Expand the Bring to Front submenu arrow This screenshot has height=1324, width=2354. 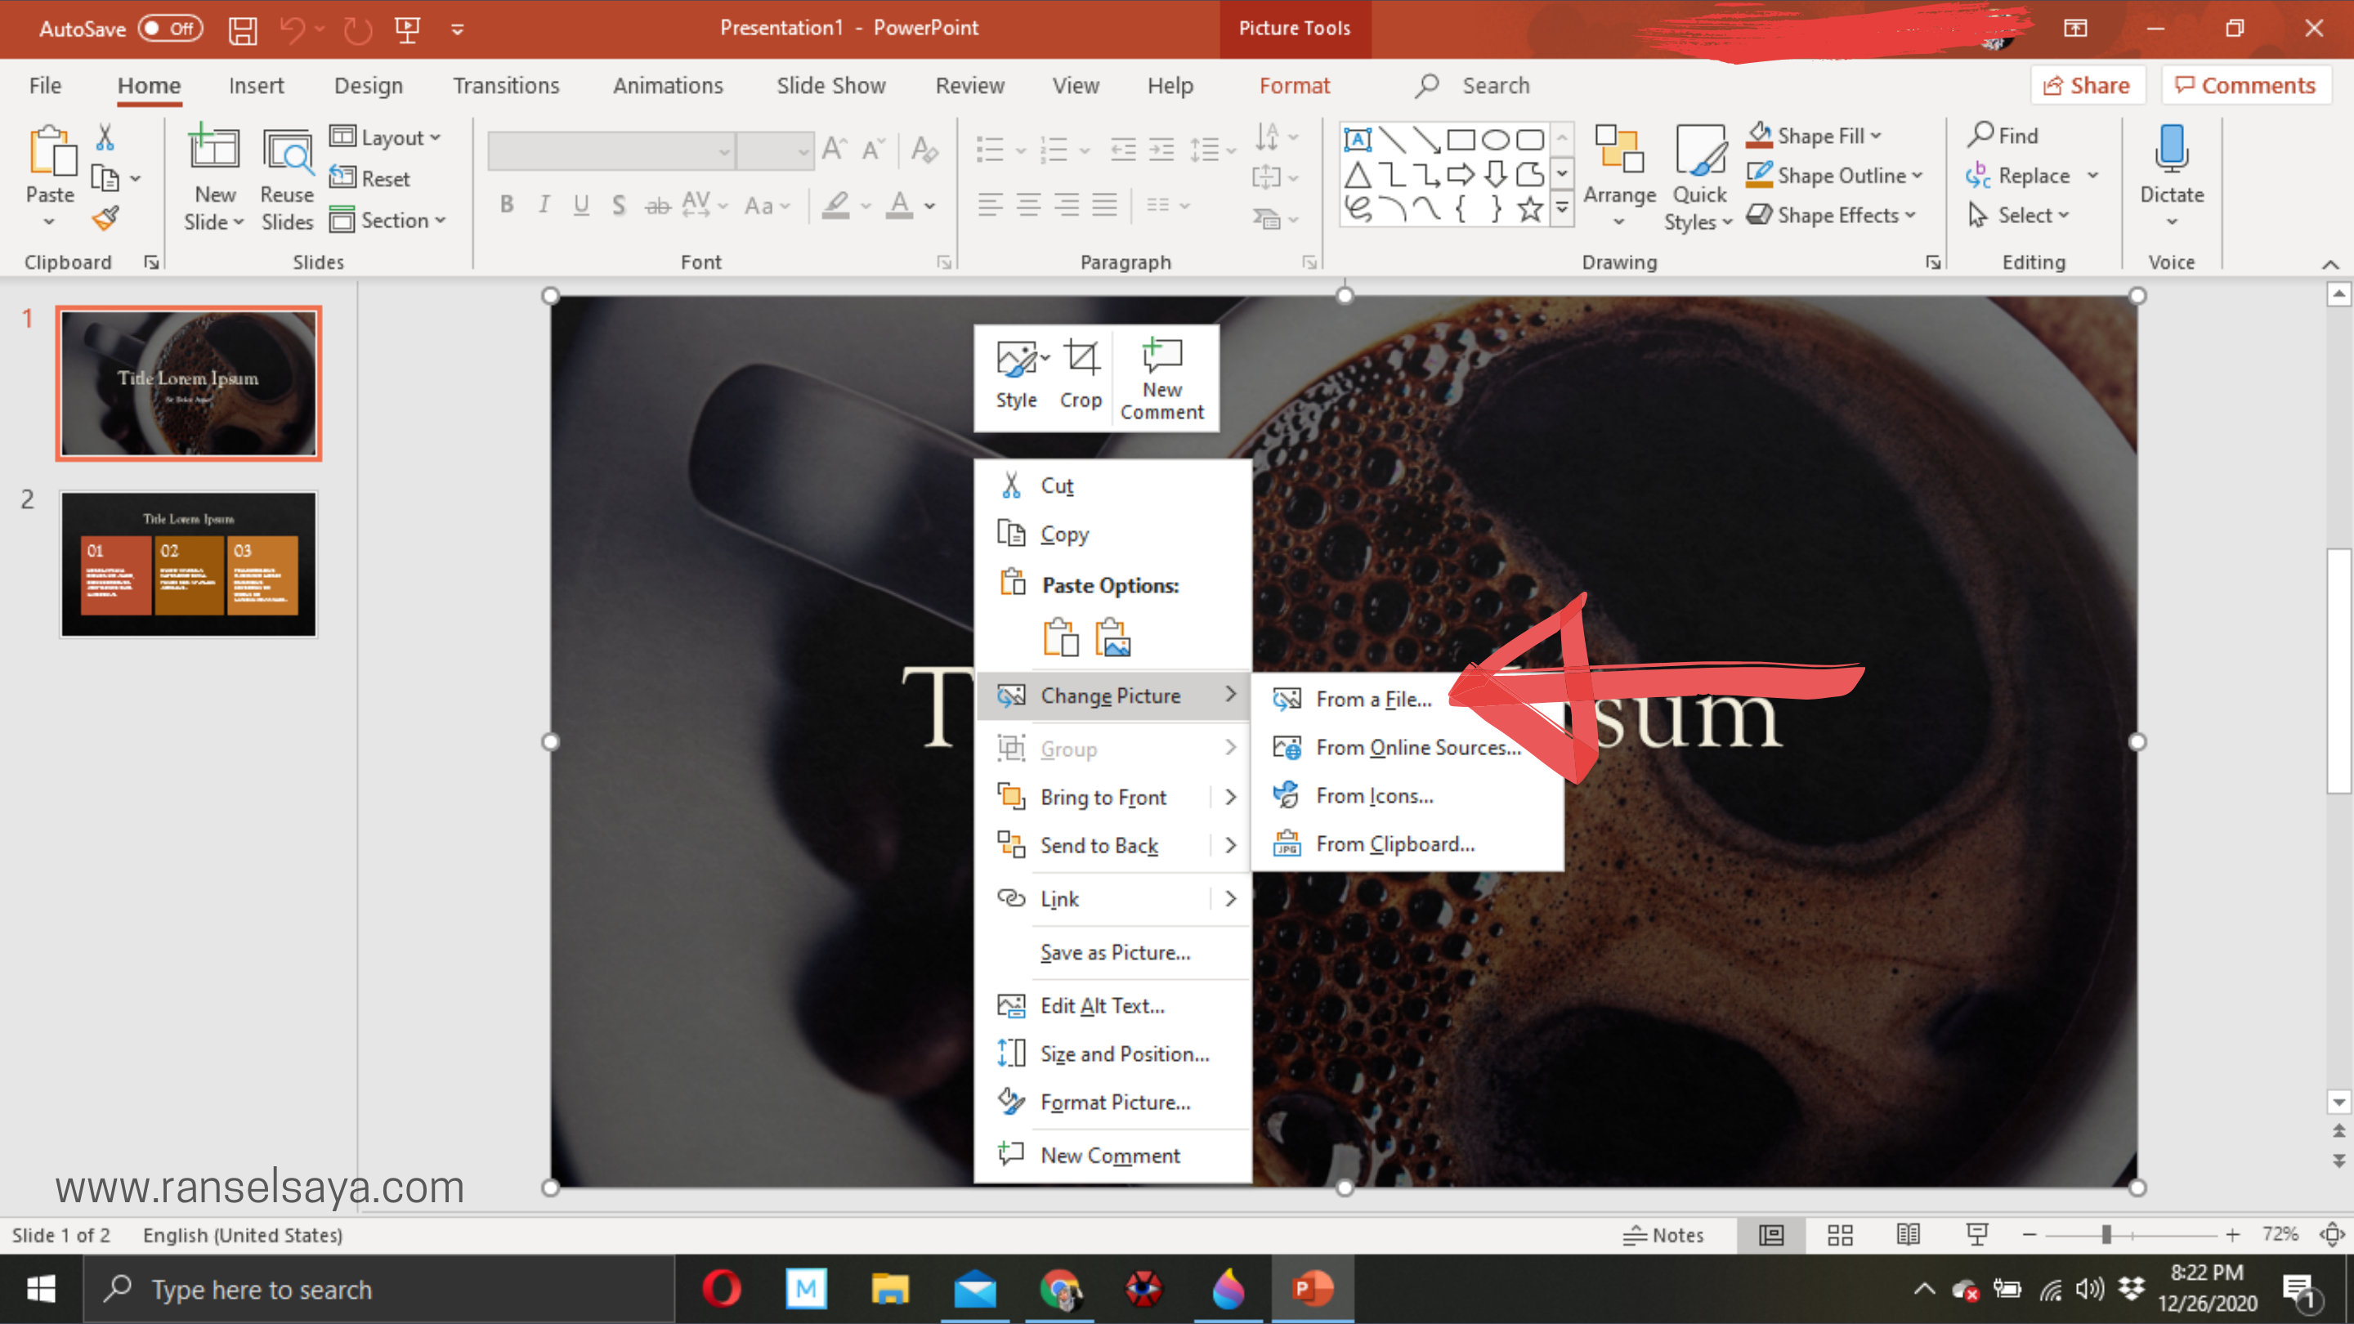(1230, 798)
